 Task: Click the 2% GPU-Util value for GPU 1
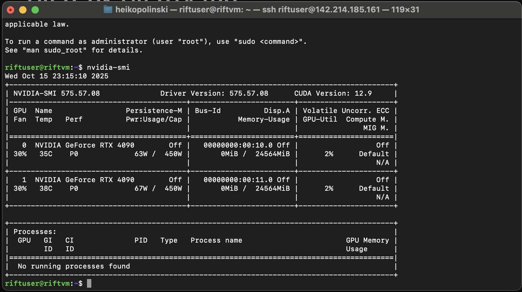[x=329, y=188]
